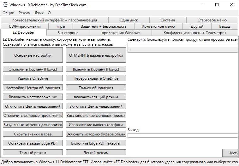Open the 3-я сторона tab
Screen dimensions: 239x166
coord(68,33)
